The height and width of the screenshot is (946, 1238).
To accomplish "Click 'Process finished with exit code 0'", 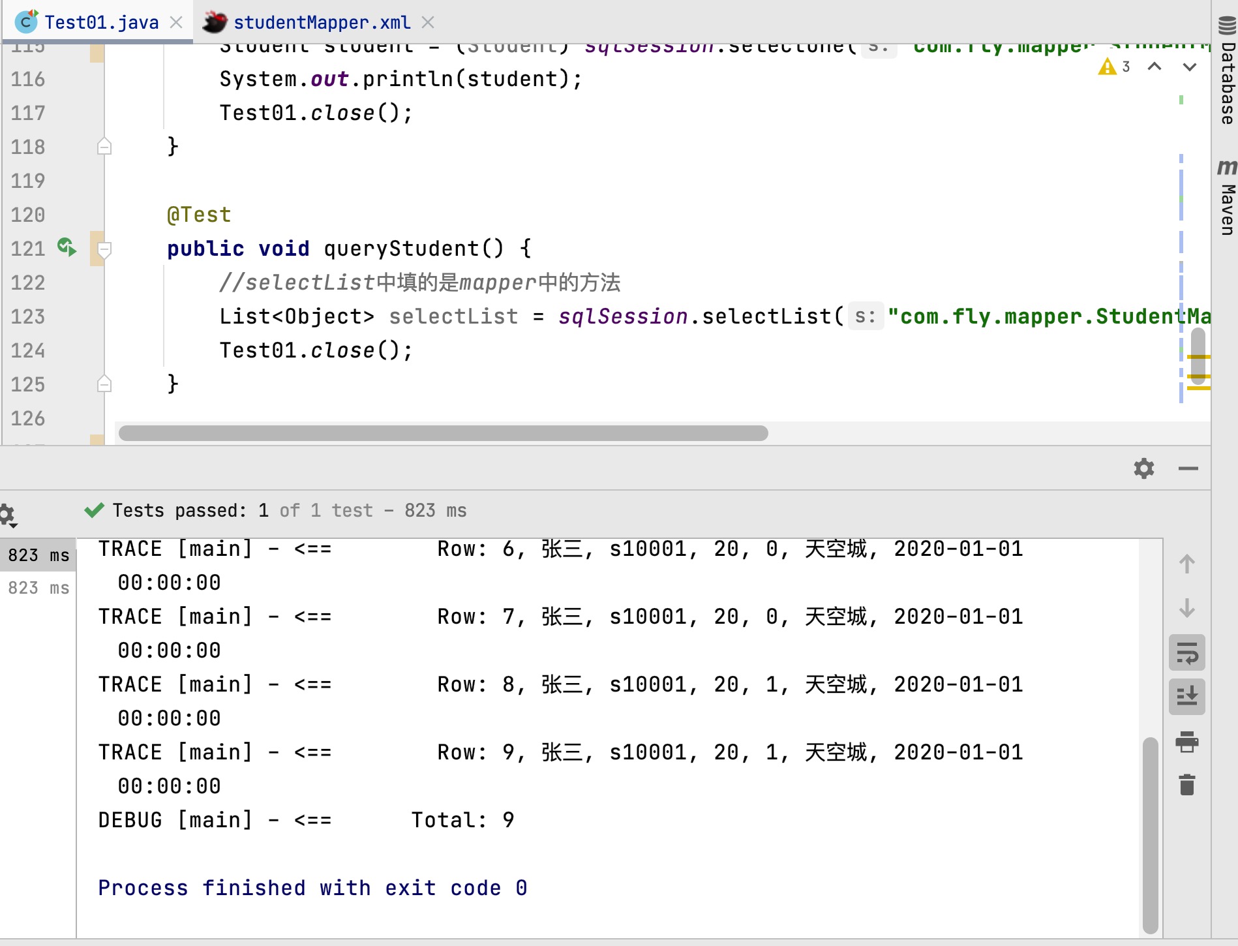I will click(x=313, y=888).
